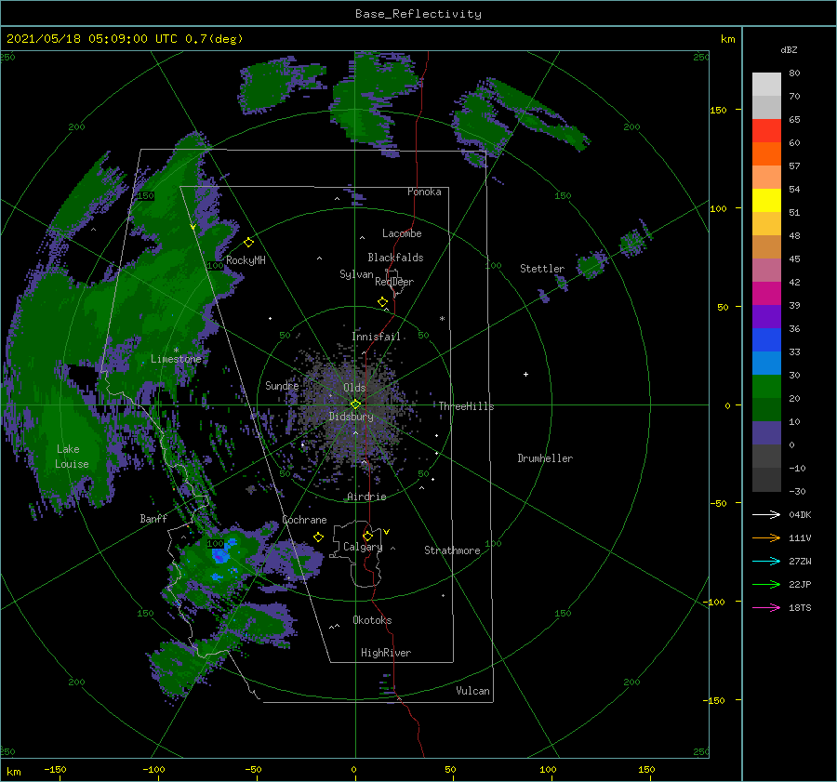Click the HighRiver label
This screenshot has height=782, width=837.
(x=386, y=653)
